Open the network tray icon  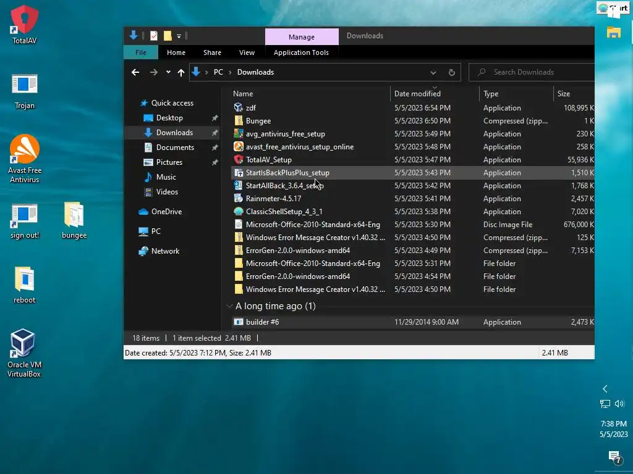[605, 404]
